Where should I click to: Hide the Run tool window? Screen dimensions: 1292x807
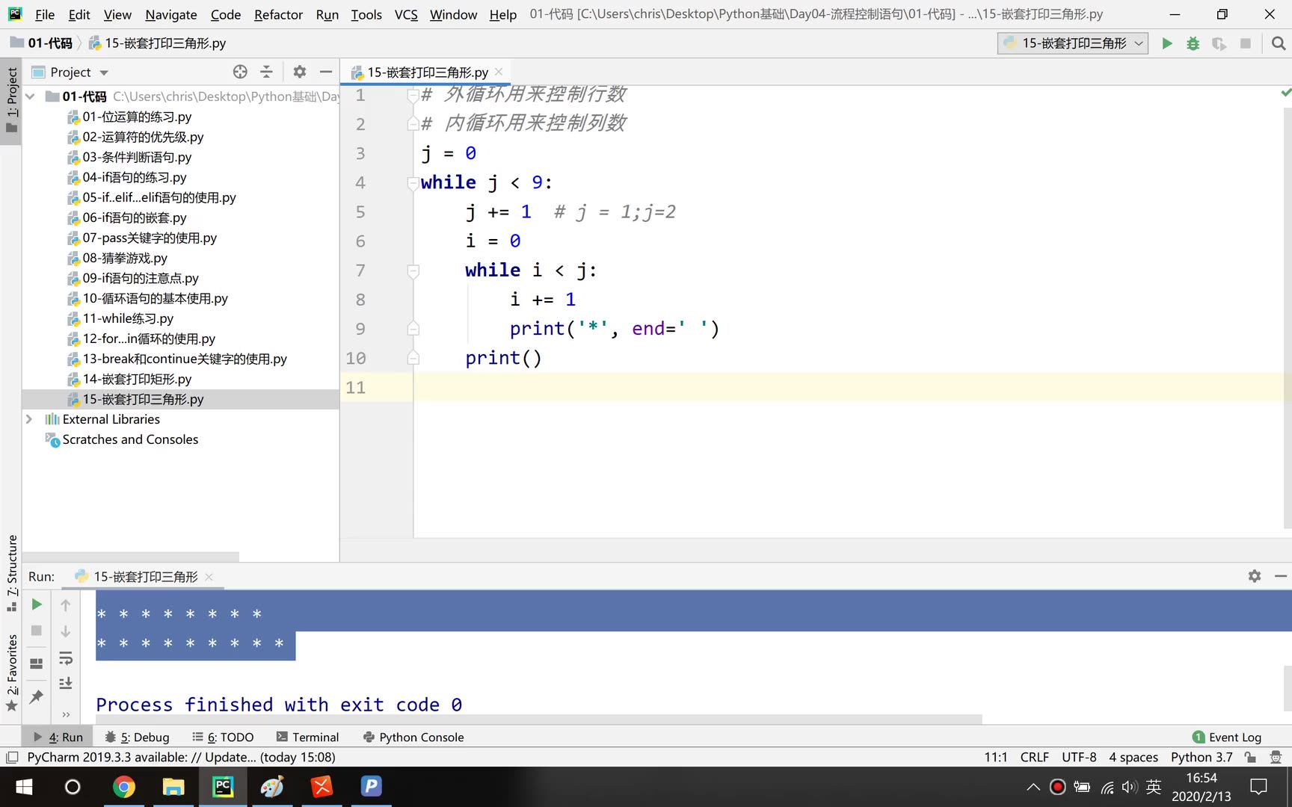1281,576
